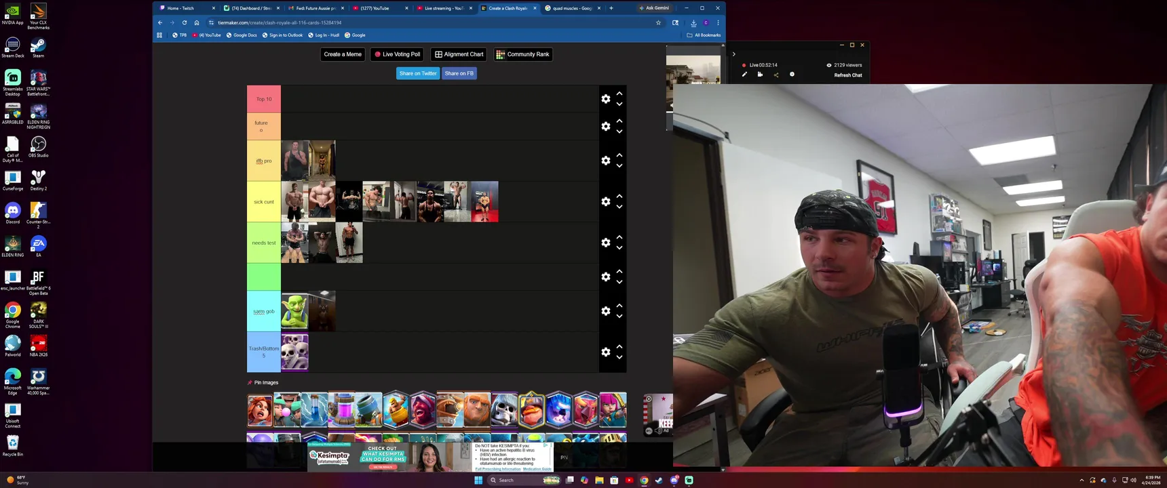Open settings gear for needs test row
This screenshot has width=1167, height=488.
[x=606, y=243]
